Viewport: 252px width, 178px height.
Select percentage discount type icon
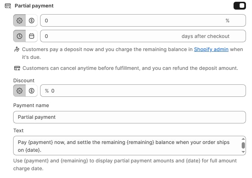(20, 91)
